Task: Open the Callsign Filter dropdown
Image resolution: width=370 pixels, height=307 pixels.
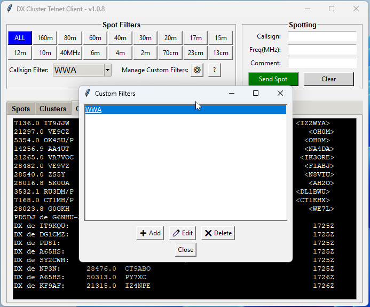Action: tap(107, 70)
